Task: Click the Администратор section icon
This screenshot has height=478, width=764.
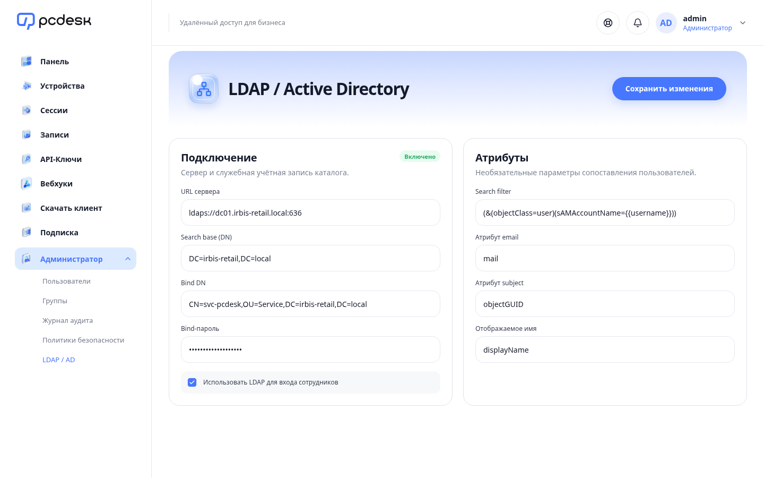Action: click(27, 259)
